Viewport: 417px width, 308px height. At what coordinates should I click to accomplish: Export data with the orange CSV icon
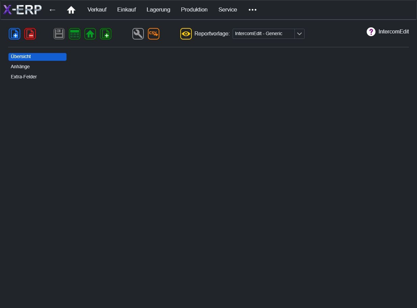154,34
